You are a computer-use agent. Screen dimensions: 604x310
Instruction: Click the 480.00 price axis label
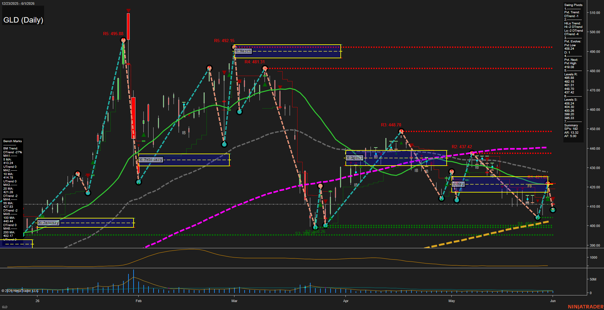pyautogui.click(x=595, y=71)
